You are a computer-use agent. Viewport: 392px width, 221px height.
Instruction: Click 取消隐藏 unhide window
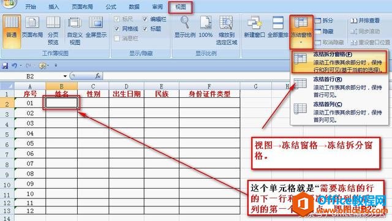330,42
